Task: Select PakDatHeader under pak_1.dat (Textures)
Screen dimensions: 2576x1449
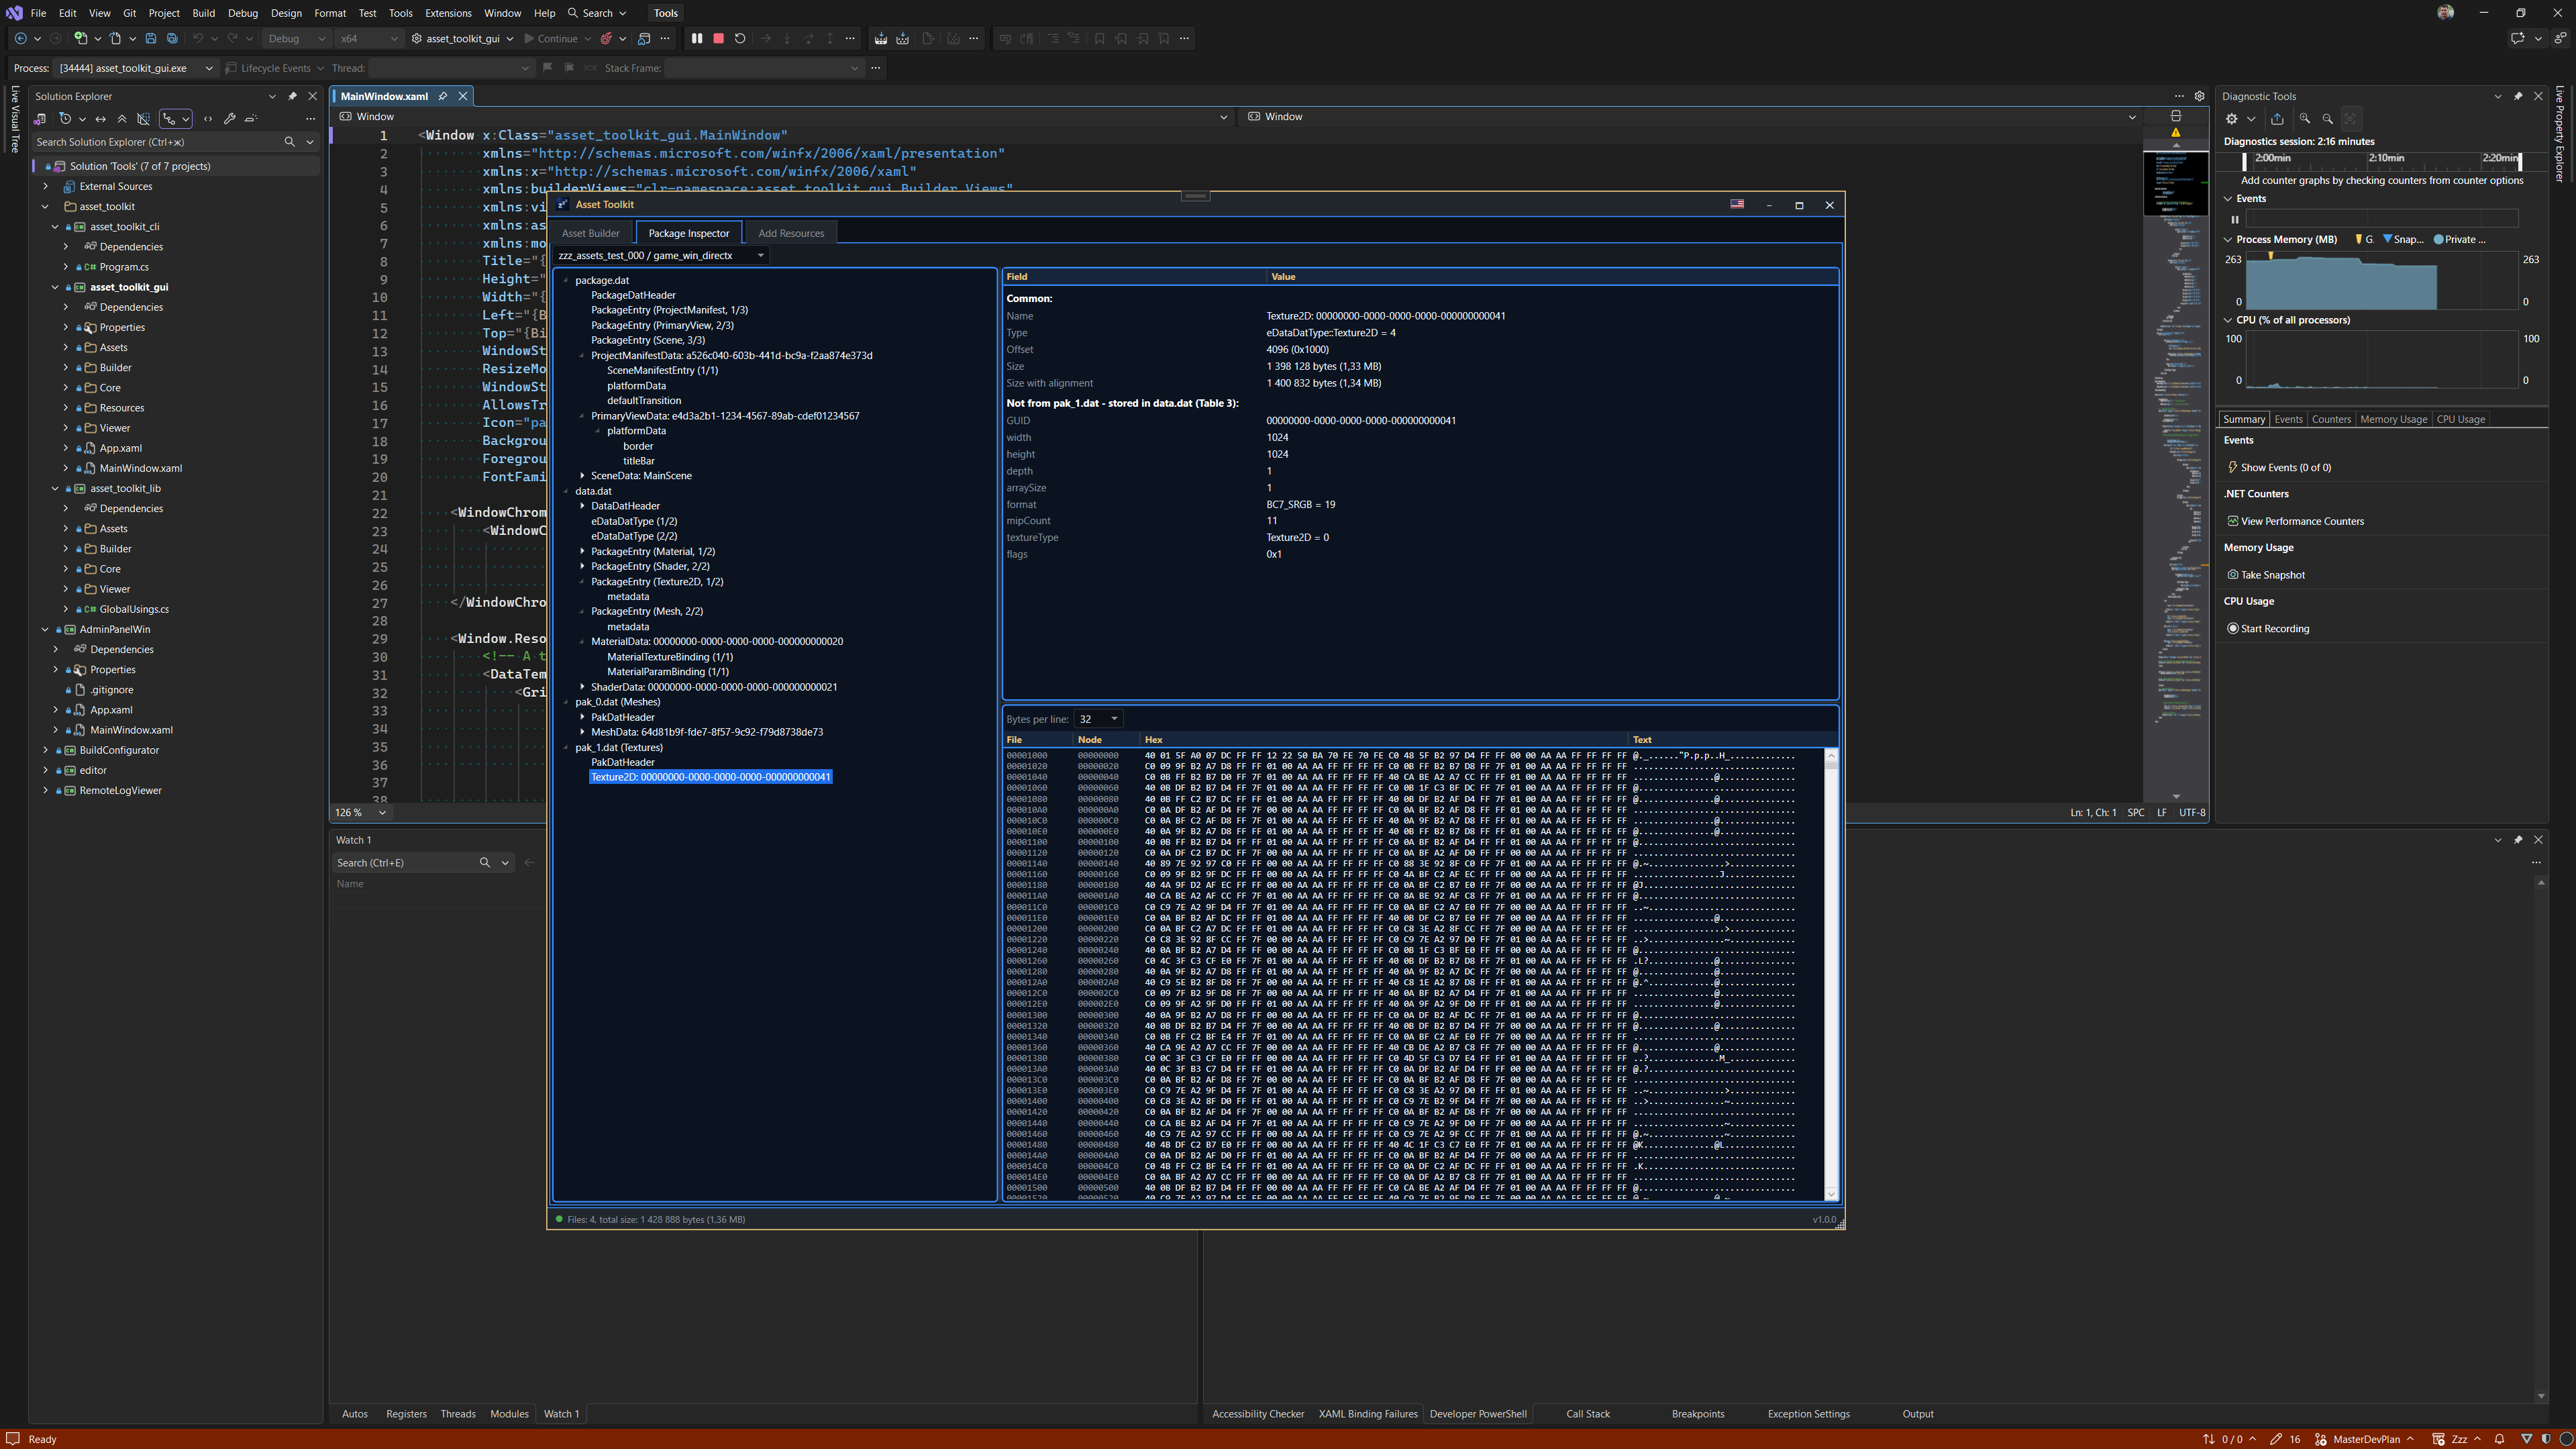Action: 622,763
